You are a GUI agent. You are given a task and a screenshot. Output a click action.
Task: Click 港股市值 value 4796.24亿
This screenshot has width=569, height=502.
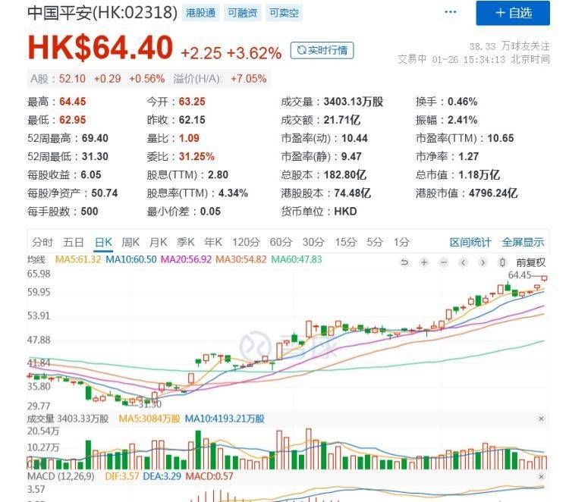[493, 193]
